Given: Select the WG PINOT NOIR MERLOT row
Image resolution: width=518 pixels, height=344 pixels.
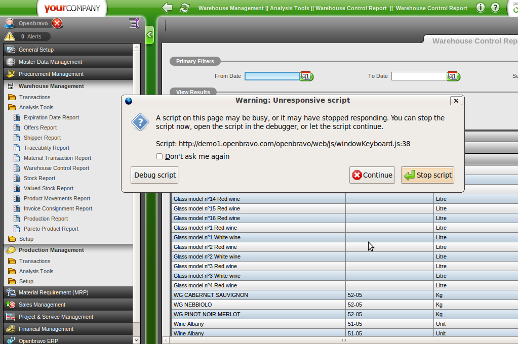Looking at the screenshot, I should pos(344,314).
